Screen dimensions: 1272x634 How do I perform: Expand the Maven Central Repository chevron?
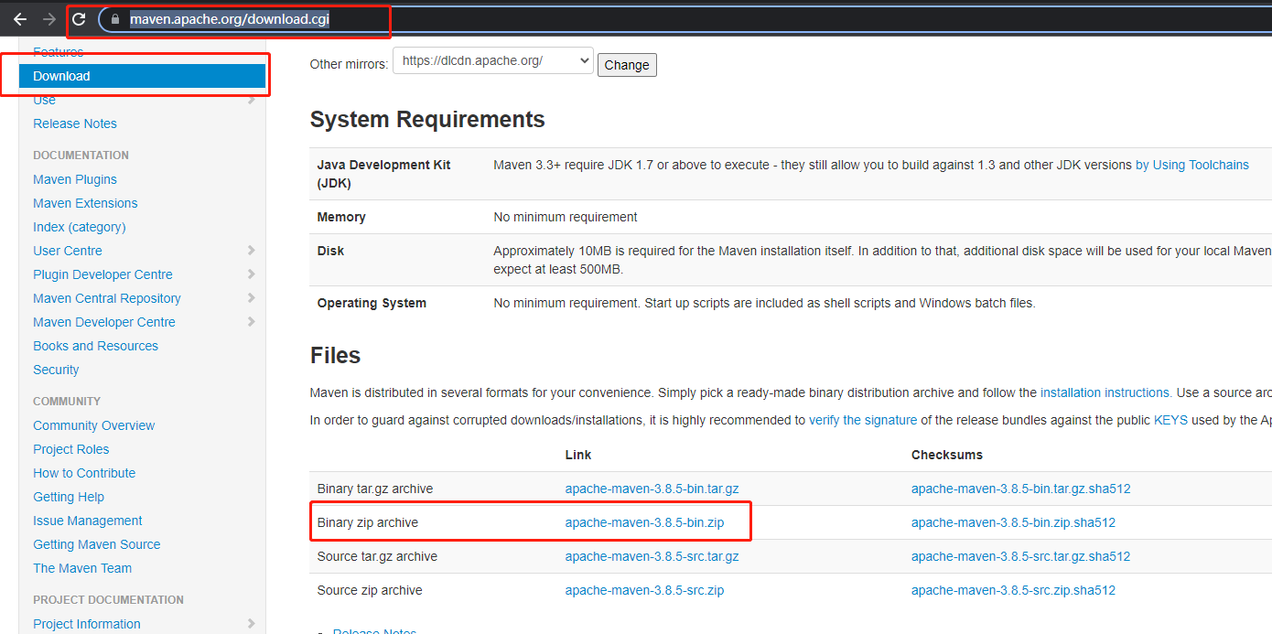(251, 297)
